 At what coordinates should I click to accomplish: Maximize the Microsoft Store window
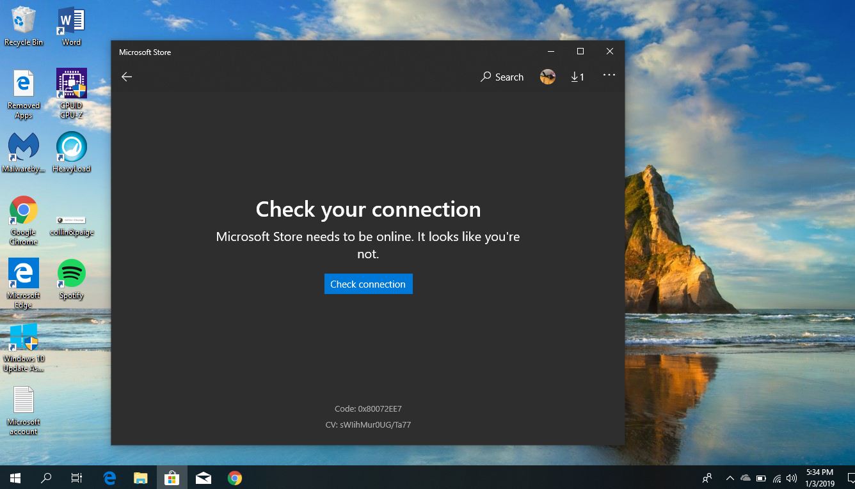[x=580, y=52]
